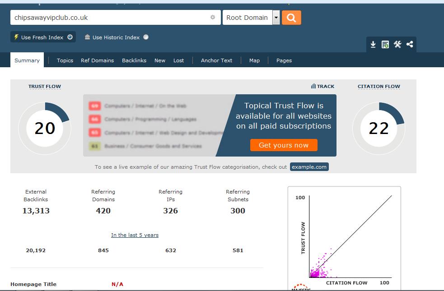Open the wrench and tools icon
This screenshot has height=291, width=444.
[x=397, y=44]
